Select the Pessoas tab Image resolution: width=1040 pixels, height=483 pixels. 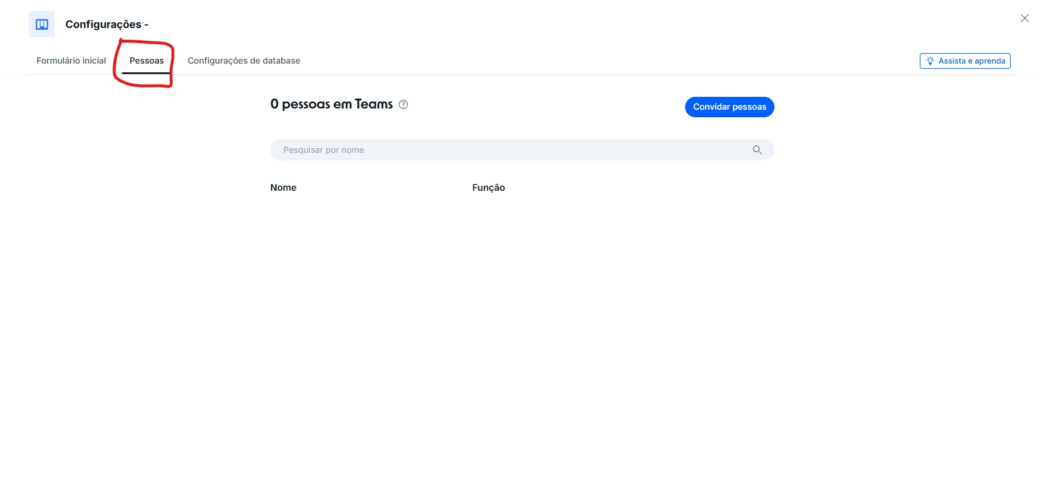point(146,61)
